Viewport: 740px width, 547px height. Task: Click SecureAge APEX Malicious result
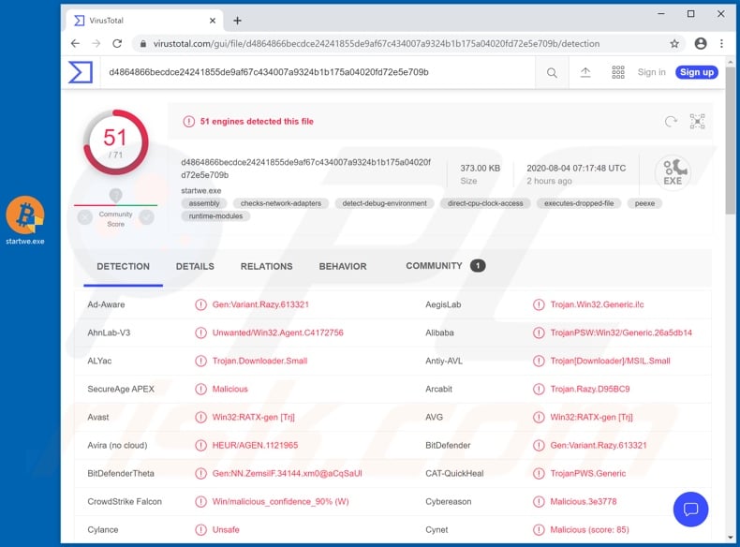click(229, 389)
